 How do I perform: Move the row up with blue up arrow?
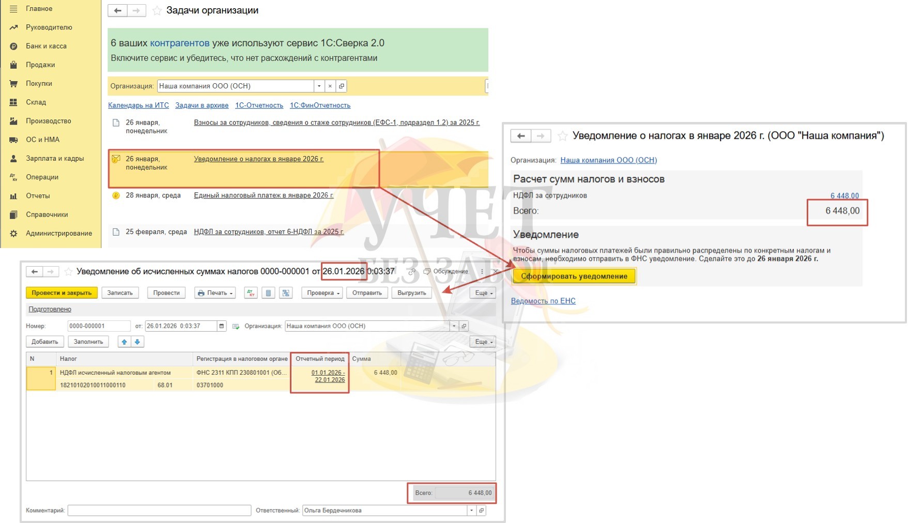click(x=124, y=342)
